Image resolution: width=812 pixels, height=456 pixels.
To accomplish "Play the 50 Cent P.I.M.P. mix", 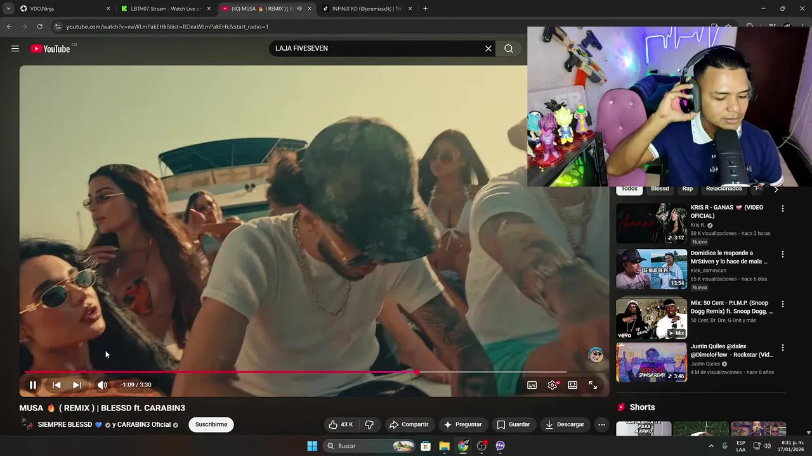I will [x=652, y=319].
